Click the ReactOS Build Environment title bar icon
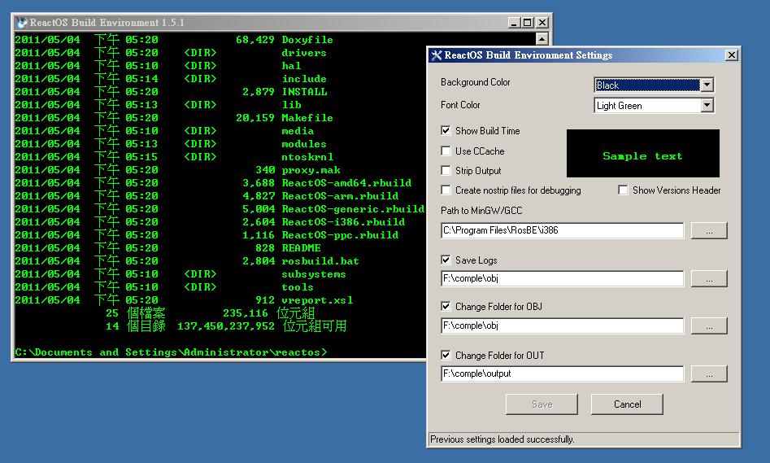The width and height of the screenshot is (770, 463). (x=22, y=23)
